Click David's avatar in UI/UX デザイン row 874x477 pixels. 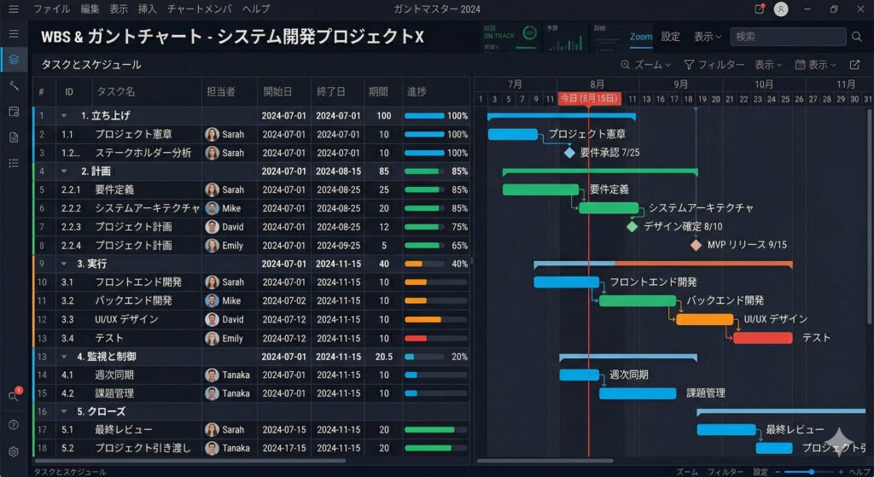pyautogui.click(x=212, y=319)
